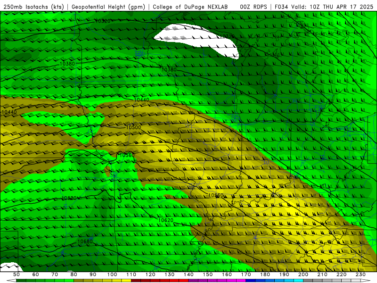Click the 140 value on the color scale
The height and width of the screenshot is (283, 377).
coord(188,275)
